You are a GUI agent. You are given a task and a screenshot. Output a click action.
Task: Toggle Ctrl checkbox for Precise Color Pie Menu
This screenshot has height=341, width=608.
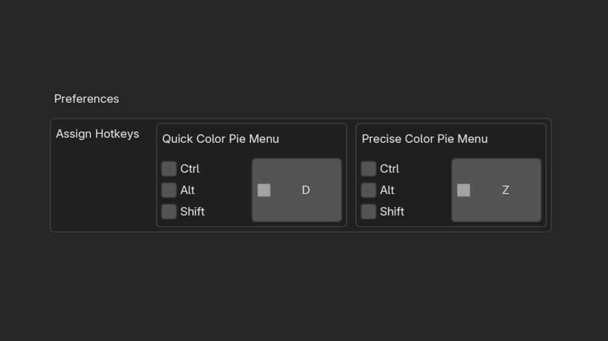[368, 169]
